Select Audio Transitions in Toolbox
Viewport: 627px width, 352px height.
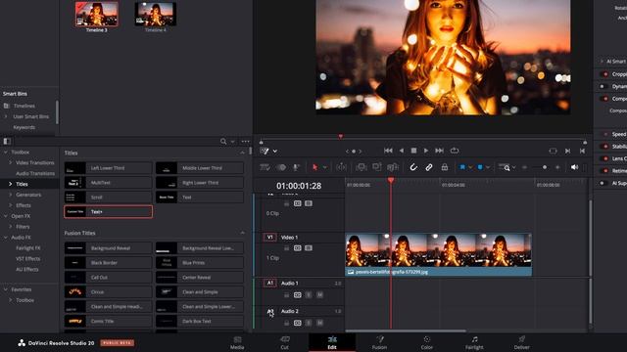tap(35, 173)
